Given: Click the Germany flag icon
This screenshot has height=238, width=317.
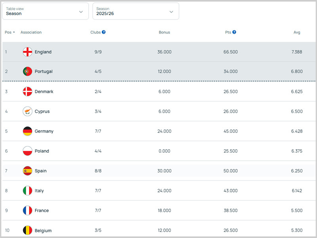Looking at the screenshot, I should coord(27,131).
